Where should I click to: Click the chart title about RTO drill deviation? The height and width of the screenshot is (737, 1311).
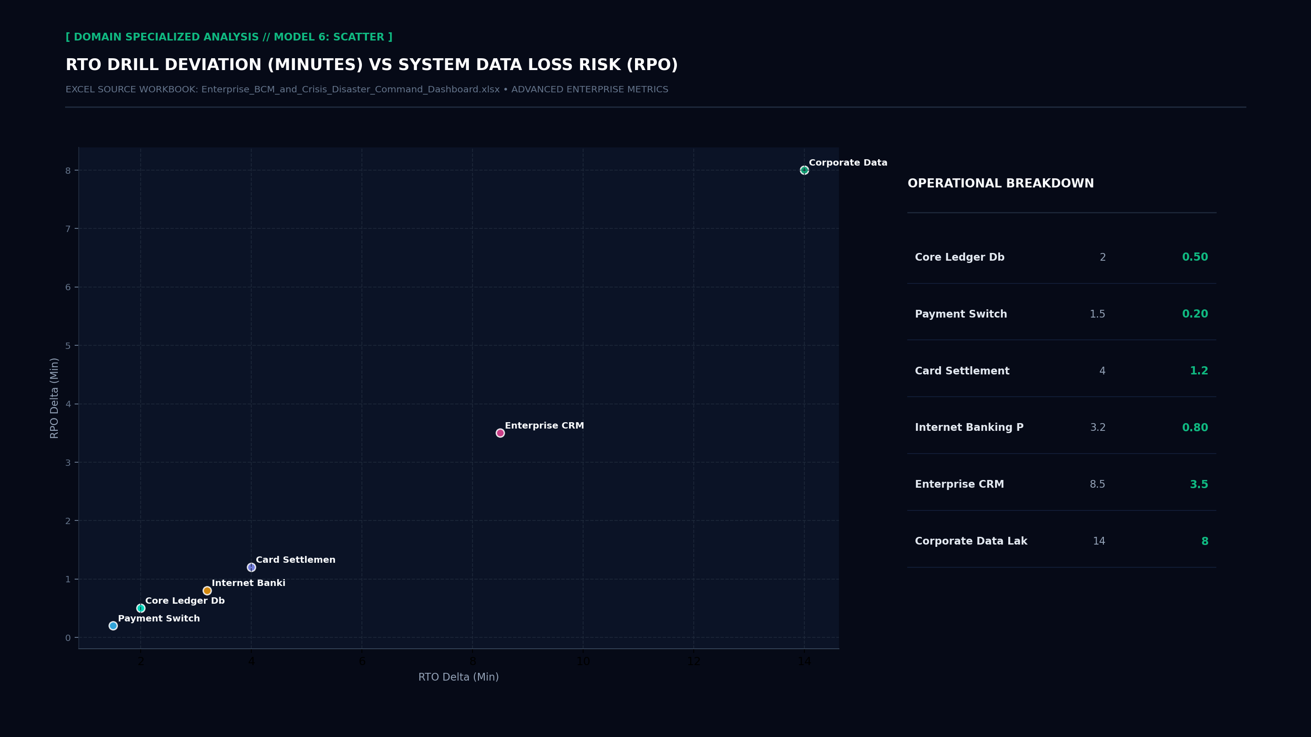click(371, 65)
